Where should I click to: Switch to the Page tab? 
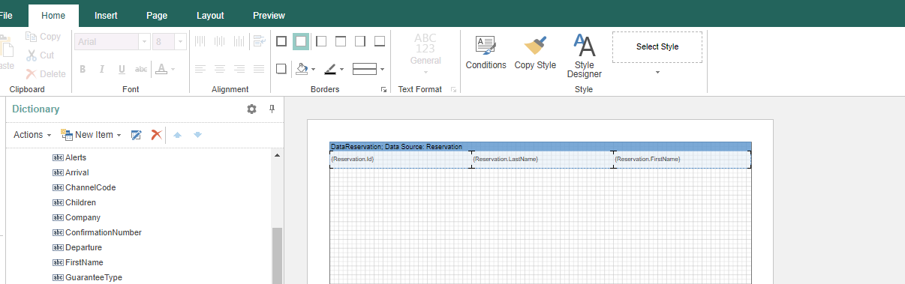pos(157,15)
